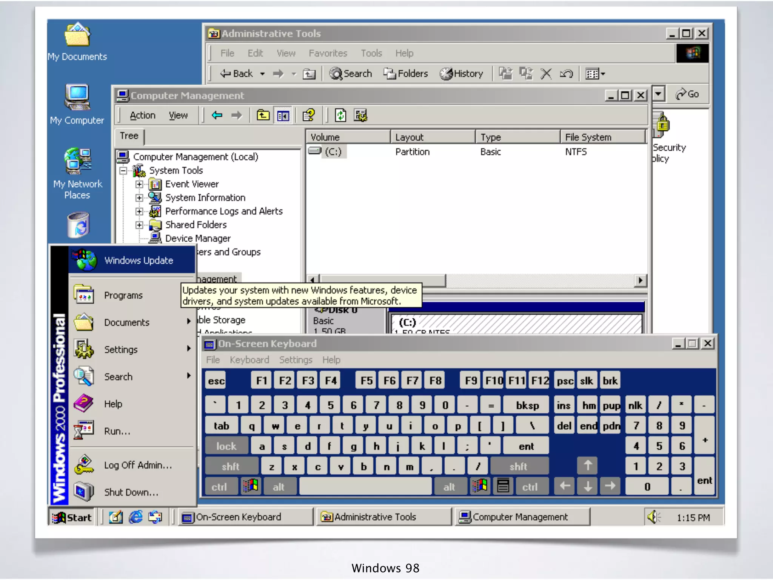Open the Keyboard menu in On-Screen Keyboard
This screenshot has width=773, height=580.
pos(249,360)
